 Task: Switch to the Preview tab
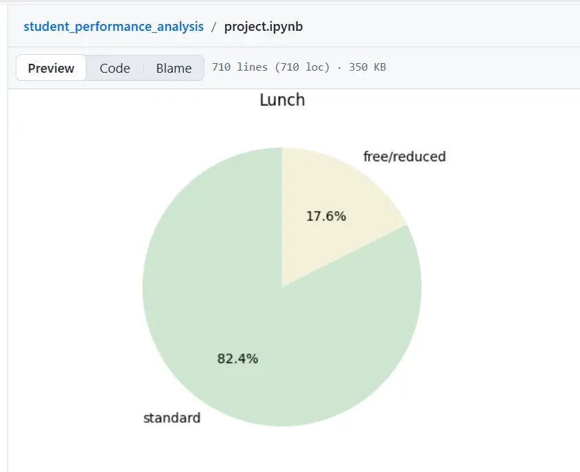point(51,68)
